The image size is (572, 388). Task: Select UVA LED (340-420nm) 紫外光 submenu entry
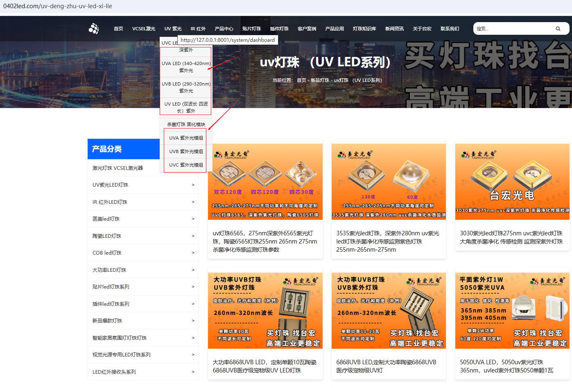pos(186,67)
